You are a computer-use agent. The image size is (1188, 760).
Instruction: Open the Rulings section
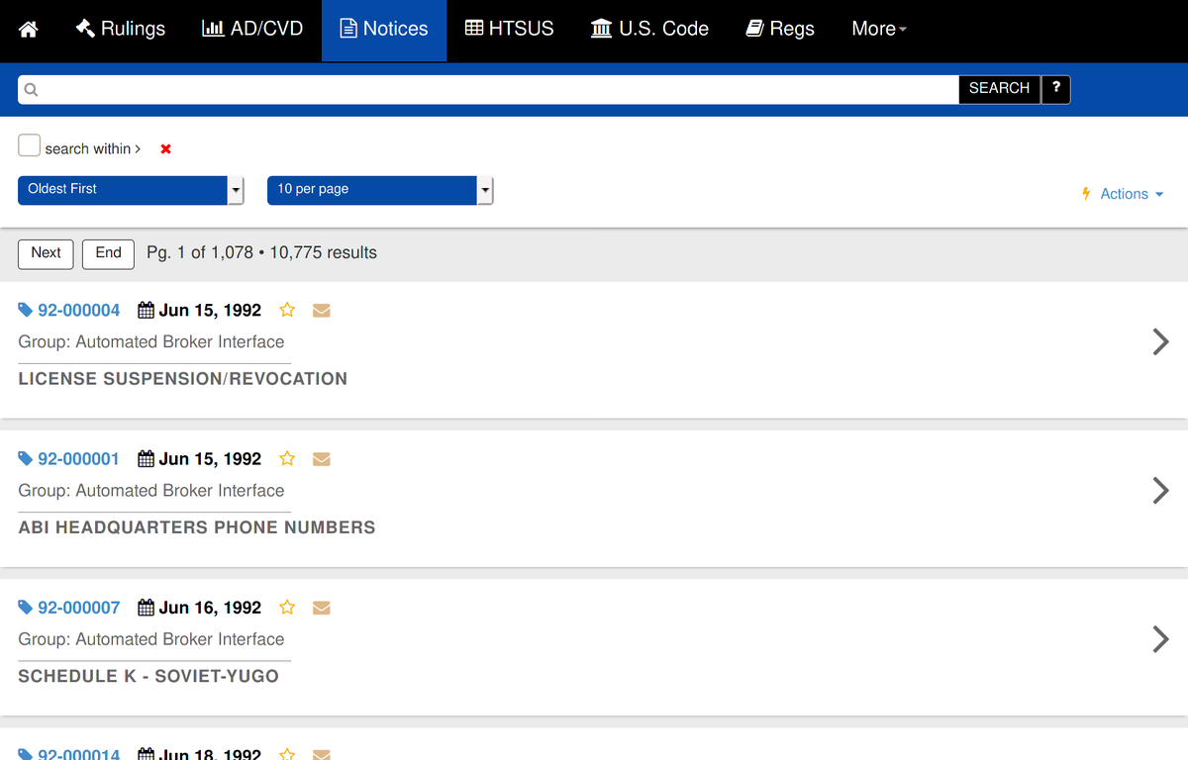pyautogui.click(x=121, y=29)
